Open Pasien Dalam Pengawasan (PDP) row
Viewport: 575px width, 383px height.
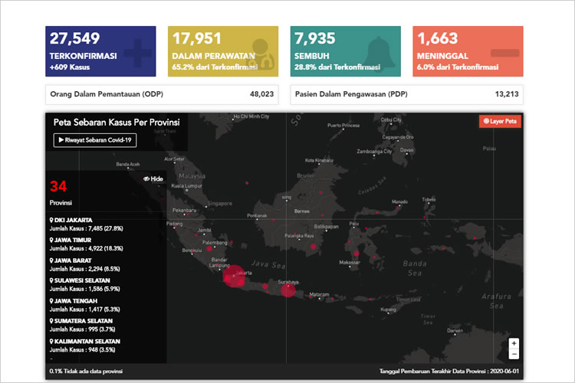[x=406, y=94]
